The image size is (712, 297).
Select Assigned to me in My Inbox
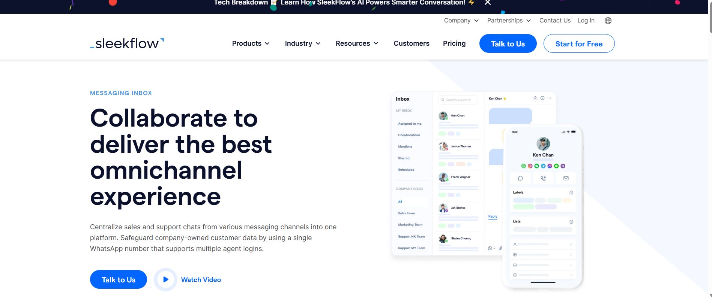click(x=410, y=124)
